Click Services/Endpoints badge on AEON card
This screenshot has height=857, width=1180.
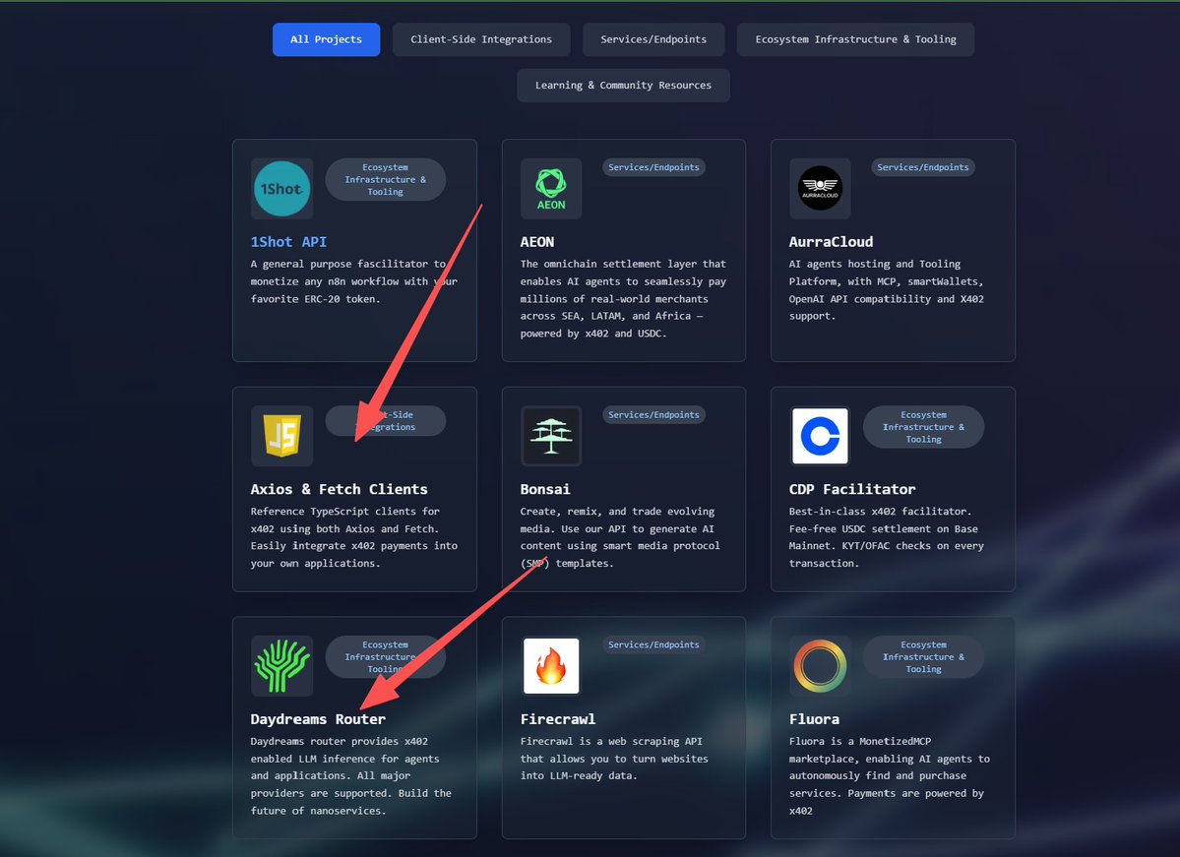point(652,167)
